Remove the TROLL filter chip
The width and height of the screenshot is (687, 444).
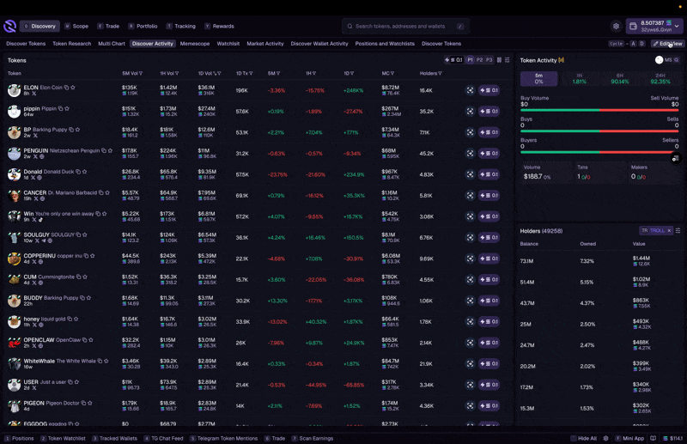pyautogui.click(x=669, y=230)
